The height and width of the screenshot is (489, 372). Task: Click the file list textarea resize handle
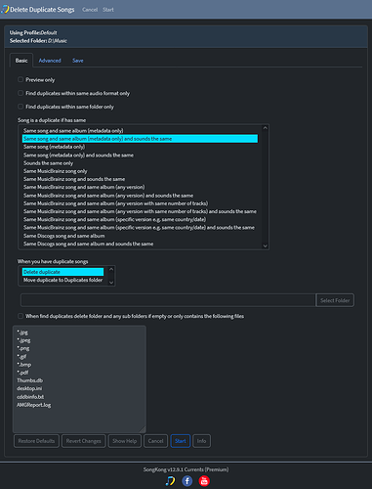coord(143,430)
